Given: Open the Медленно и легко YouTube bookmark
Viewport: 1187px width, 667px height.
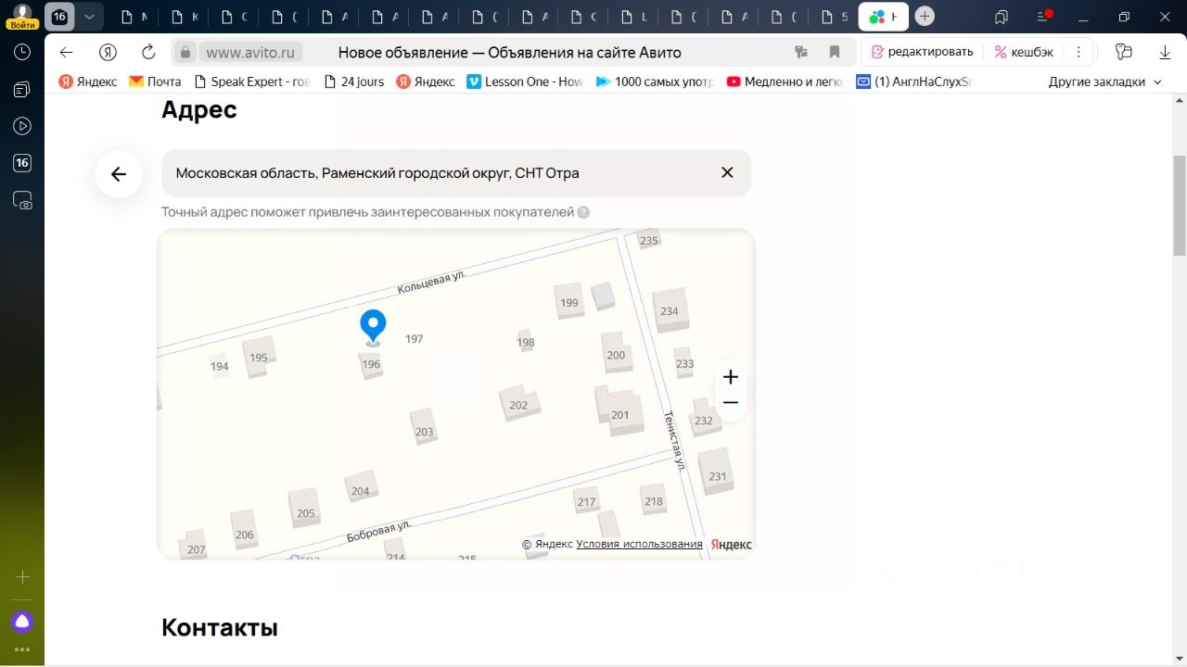Looking at the screenshot, I should click(785, 82).
